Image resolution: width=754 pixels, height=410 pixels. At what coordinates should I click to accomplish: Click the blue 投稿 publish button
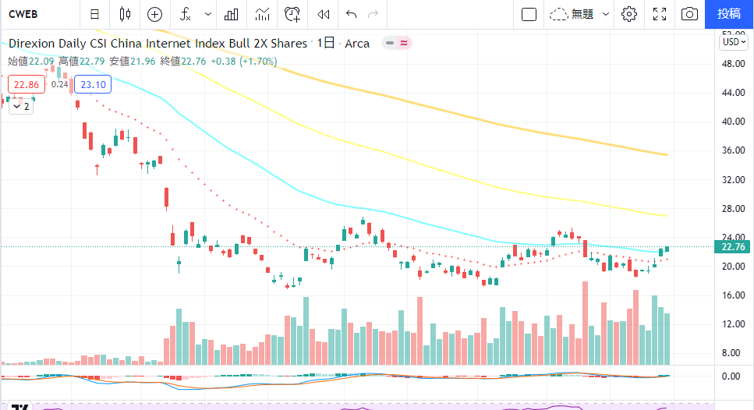click(729, 14)
